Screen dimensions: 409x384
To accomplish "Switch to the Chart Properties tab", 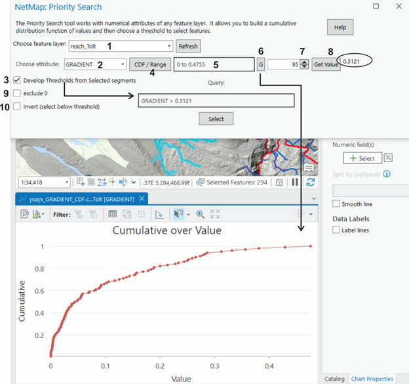I will 372,379.
